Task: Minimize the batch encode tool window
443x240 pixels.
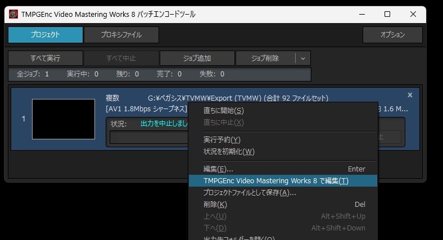Action: pos(360,14)
